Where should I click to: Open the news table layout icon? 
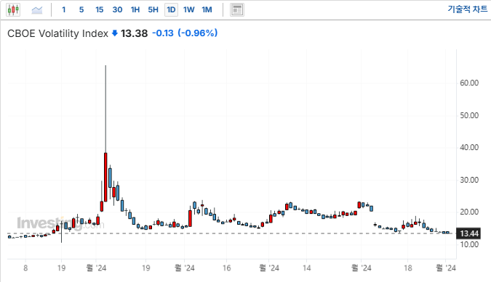pyautogui.click(x=237, y=10)
